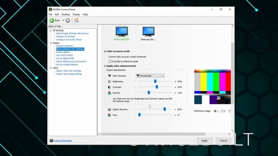Viewport: 278px width, 156px height.
Task: Click the Gamma slider thumb
Action: coord(149,93)
